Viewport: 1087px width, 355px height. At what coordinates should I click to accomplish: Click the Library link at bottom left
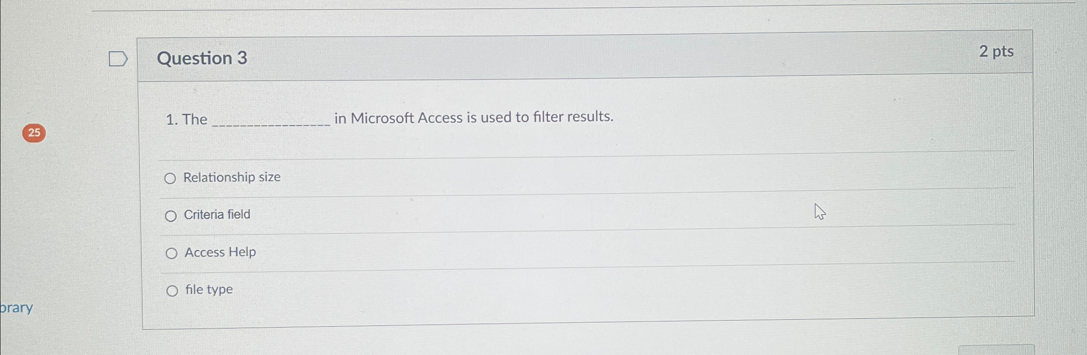click(x=16, y=308)
